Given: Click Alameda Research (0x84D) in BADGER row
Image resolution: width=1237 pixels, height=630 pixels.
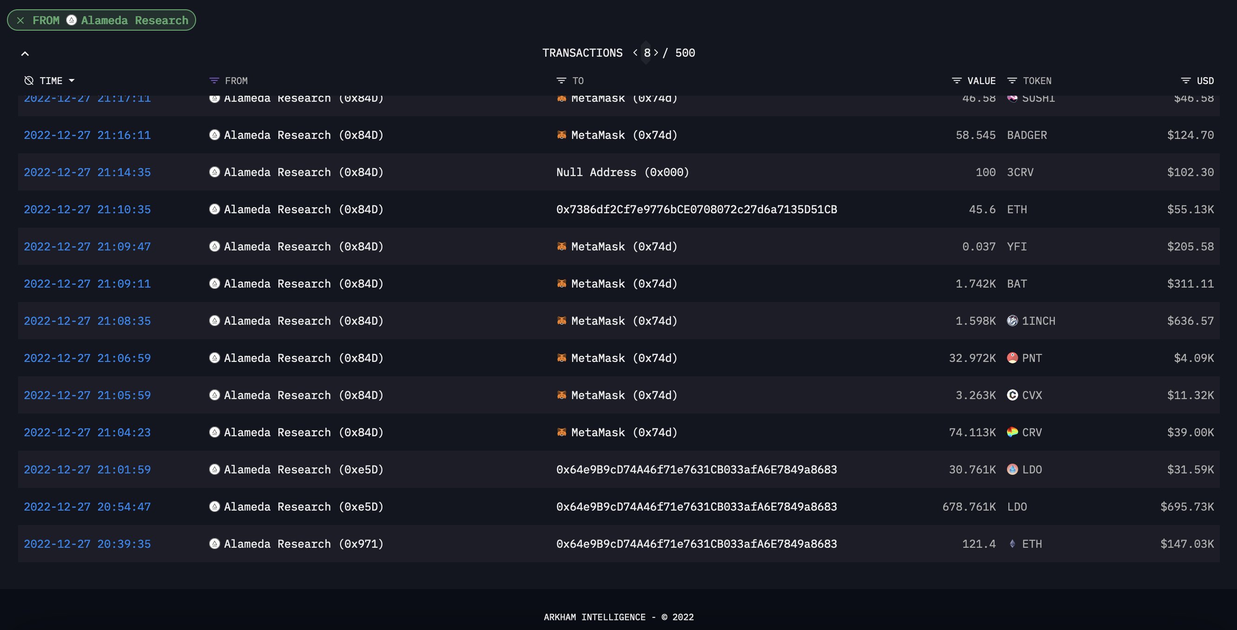Looking at the screenshot, I should 304,135.
